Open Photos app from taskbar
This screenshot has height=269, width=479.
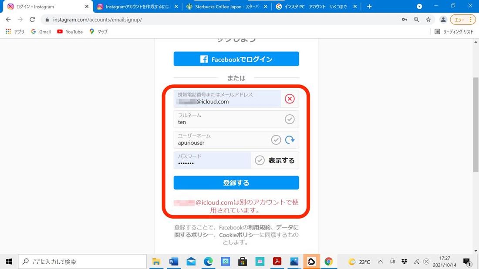tap(294, 261)
